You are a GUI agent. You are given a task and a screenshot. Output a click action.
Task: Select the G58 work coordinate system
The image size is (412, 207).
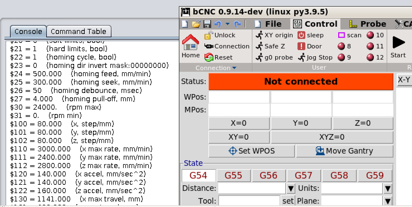click(x=339, y=176)
